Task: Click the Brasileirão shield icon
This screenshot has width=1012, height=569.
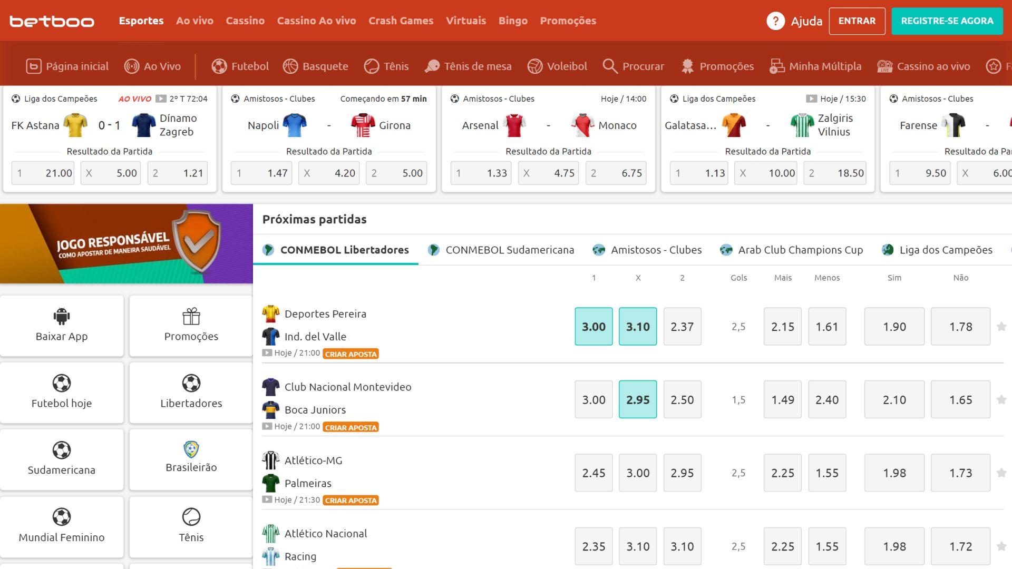Action: tap(191, 449)
